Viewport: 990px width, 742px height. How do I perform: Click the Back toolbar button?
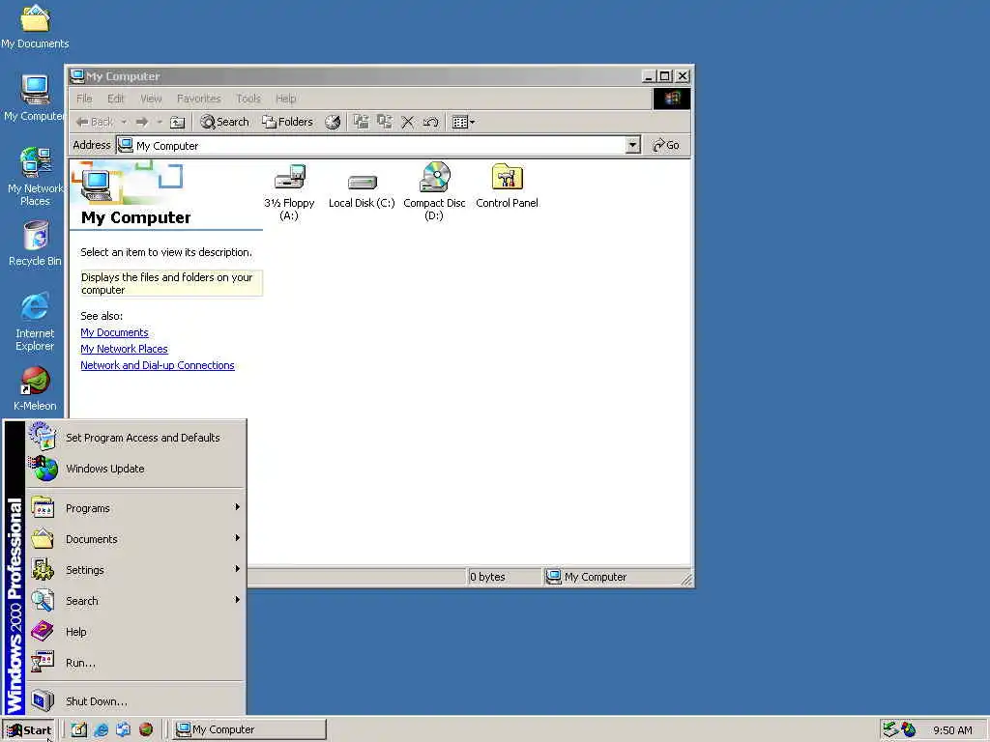coord(96,122)
